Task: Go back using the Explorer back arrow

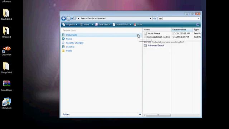Action: coord(64,19)
